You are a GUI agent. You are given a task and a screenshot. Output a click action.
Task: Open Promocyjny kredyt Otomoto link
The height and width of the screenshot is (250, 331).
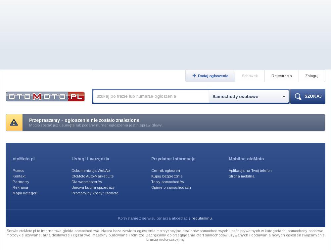[x=95, y=193]
